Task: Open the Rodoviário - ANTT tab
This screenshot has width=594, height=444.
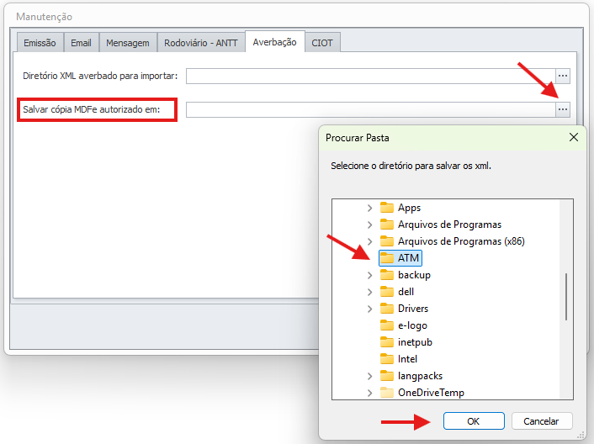Action: click(202, 43)
